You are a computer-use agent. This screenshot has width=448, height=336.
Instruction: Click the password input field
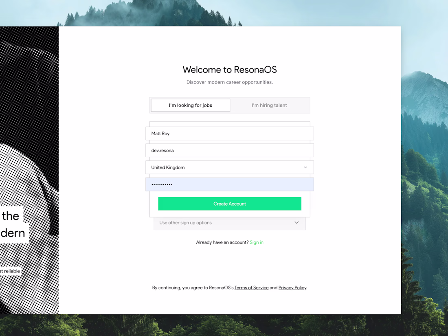230,184
